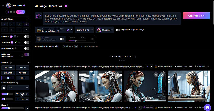Turn on Negative Prompt hinzufügen switch
The image size is (214, 111).
click(x=118, y=30)
